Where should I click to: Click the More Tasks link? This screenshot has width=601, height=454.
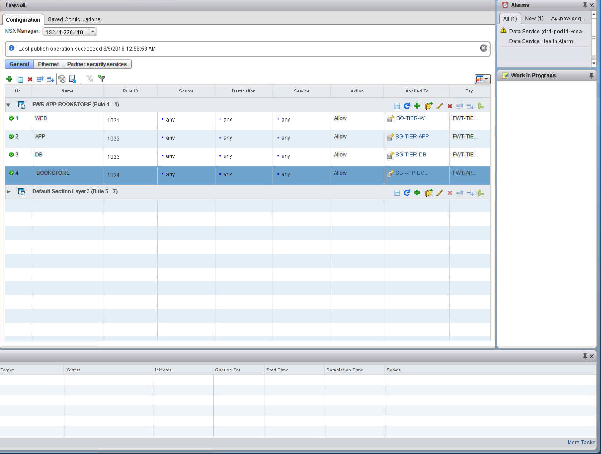click(581, 442)
